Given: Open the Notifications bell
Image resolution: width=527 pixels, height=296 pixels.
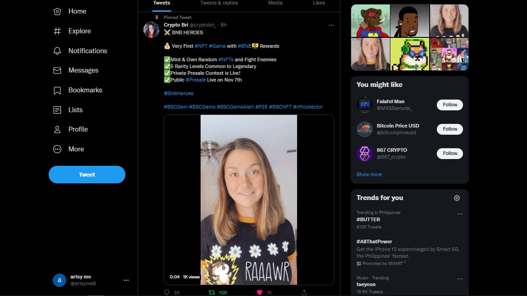Looking at the screenshot, I should [x=80, y=51].
